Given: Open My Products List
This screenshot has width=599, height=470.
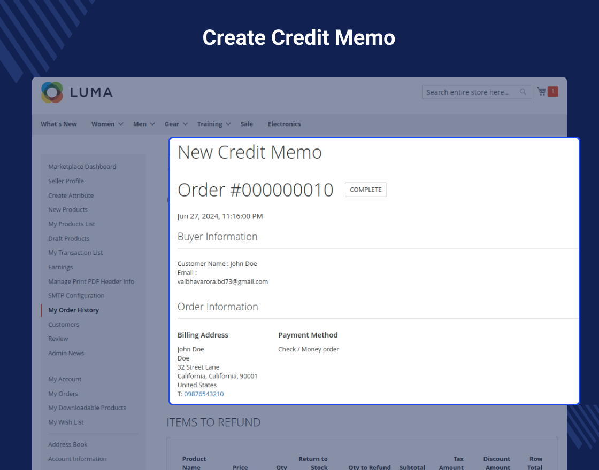Looking at the screenshot, I should click(x=72, y=224).
